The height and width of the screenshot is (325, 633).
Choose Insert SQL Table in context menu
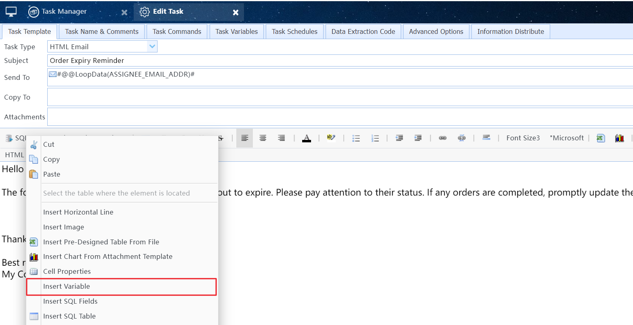69,316
